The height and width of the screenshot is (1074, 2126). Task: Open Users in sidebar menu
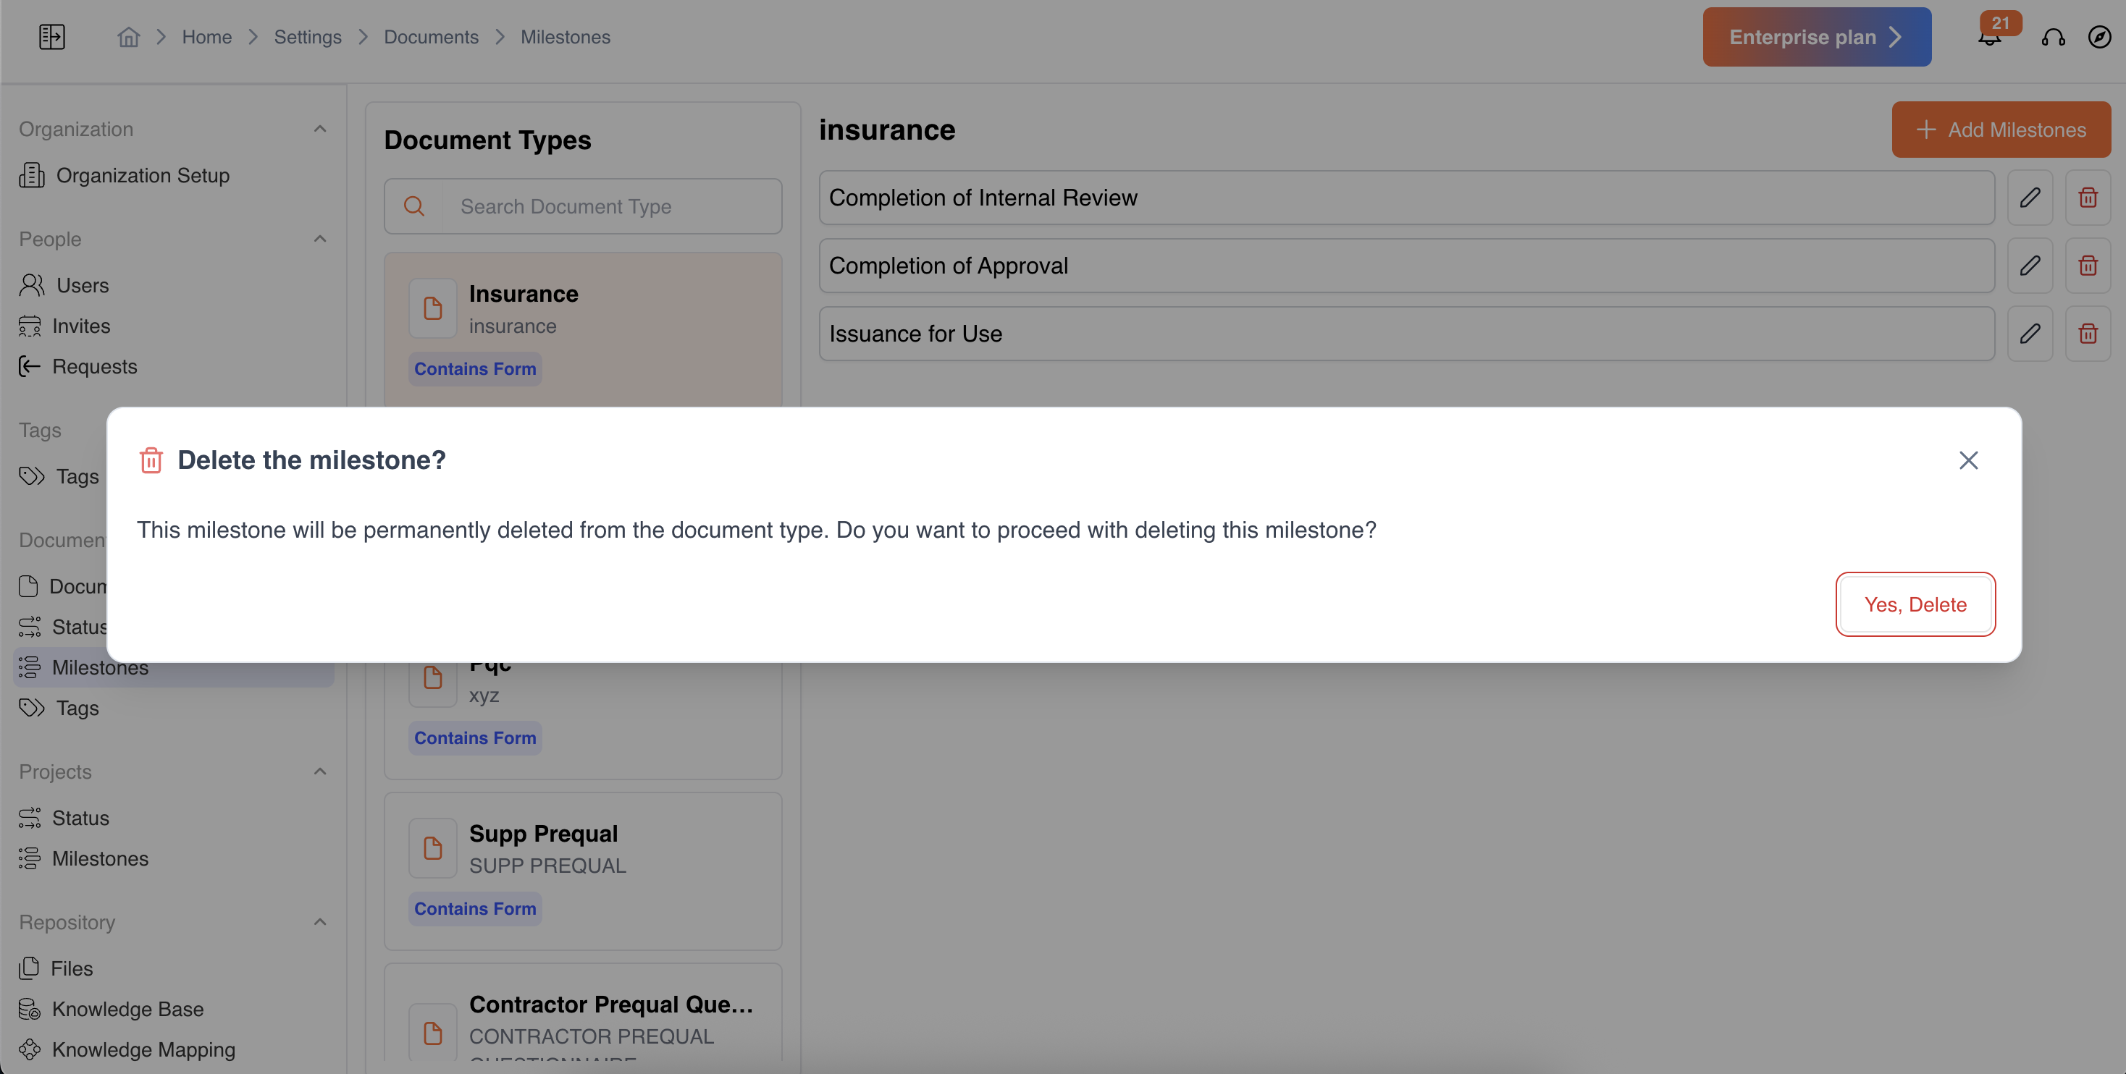83,285
